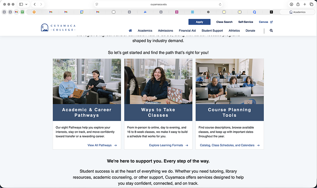Screen dimensions: 317x188
Task: Open the Ways to Take Classes heading
Action: coord(158,112)
